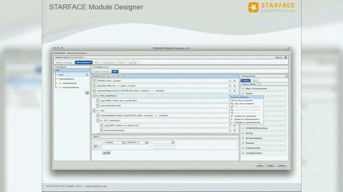The height and width of the screenshot is (192, 343).
Task: Choose 'Expand all subcomponents' in context menu
Action: (x=247, y=119)
